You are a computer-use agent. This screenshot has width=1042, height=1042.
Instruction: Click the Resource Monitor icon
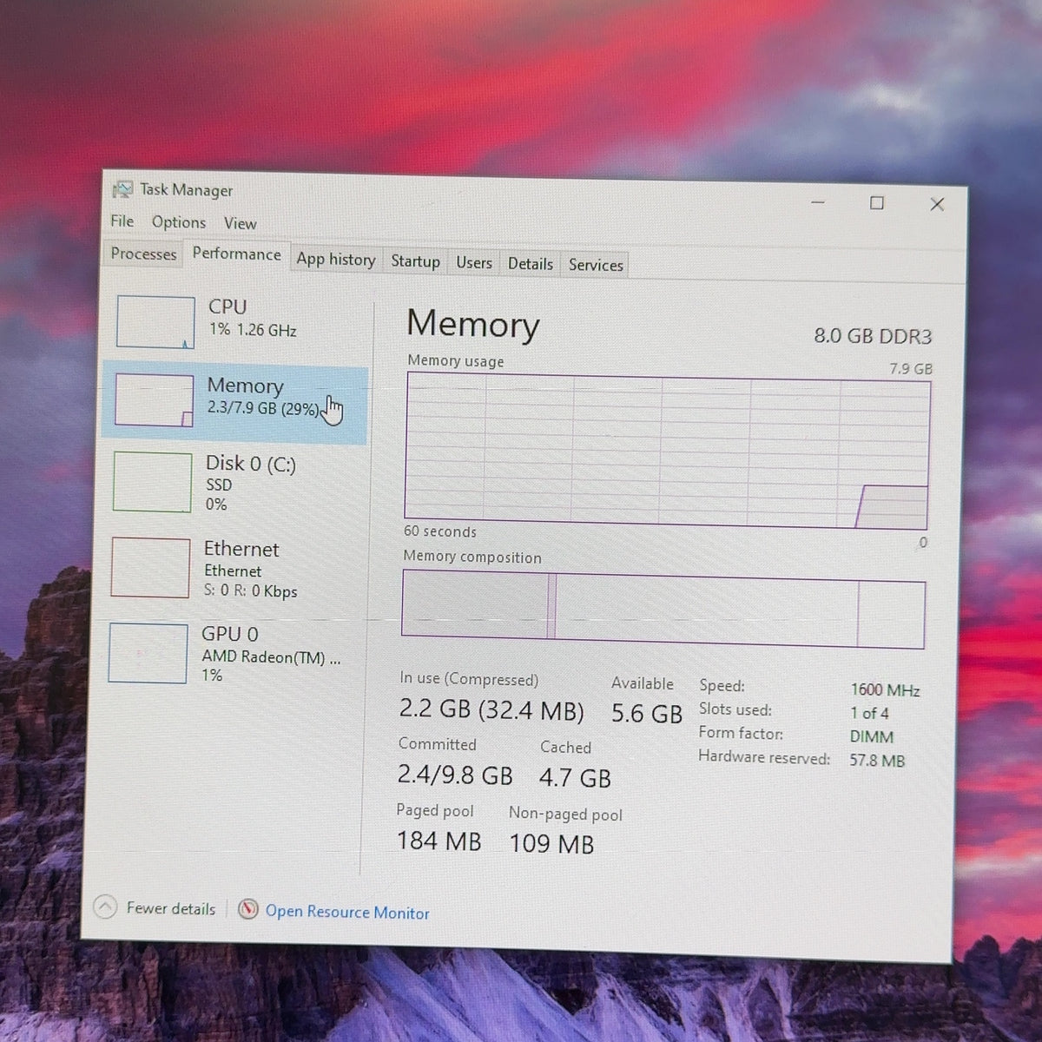click(248, 909)
